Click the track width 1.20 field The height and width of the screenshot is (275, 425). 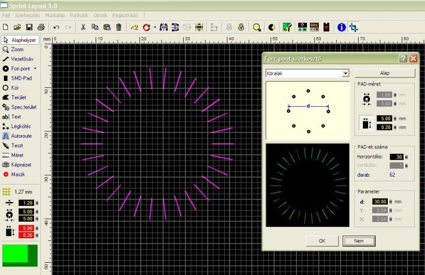[26, 203]
